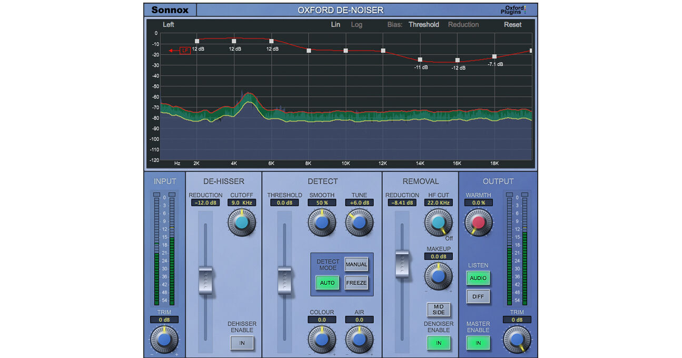Click the HF Cut knob in the Removal section
682x358 pixels.
439,222
